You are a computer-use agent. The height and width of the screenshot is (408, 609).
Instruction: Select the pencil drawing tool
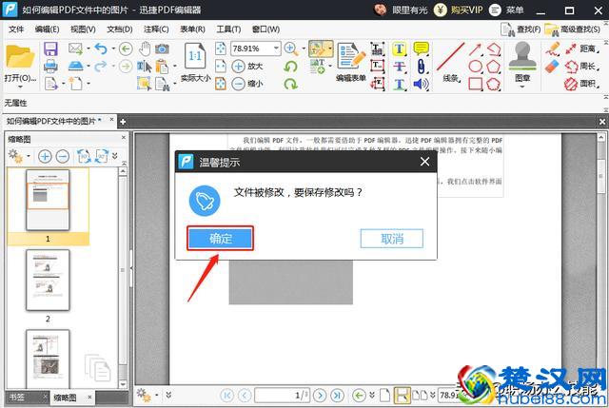[x=552, y=49]
